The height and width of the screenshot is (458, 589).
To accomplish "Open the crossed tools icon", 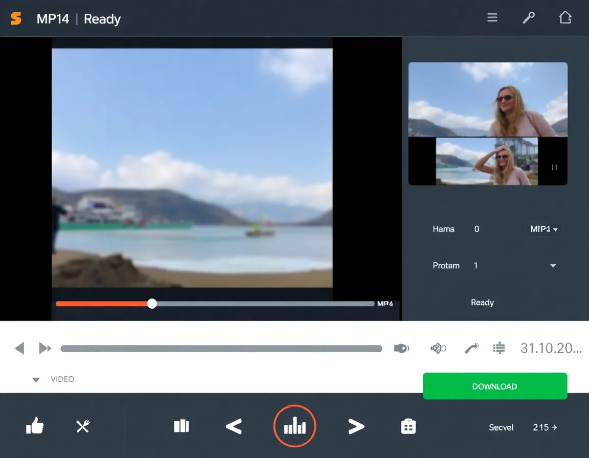I will [x=83, y=426].
